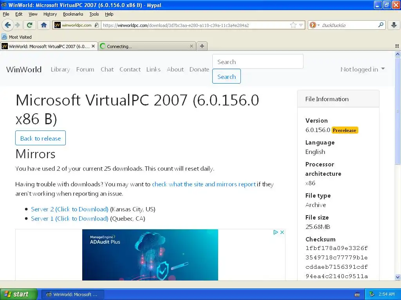Choose search engine via DuckDuckGo icon dropdown
Screen dimensions: 401x300
(314, 25)
